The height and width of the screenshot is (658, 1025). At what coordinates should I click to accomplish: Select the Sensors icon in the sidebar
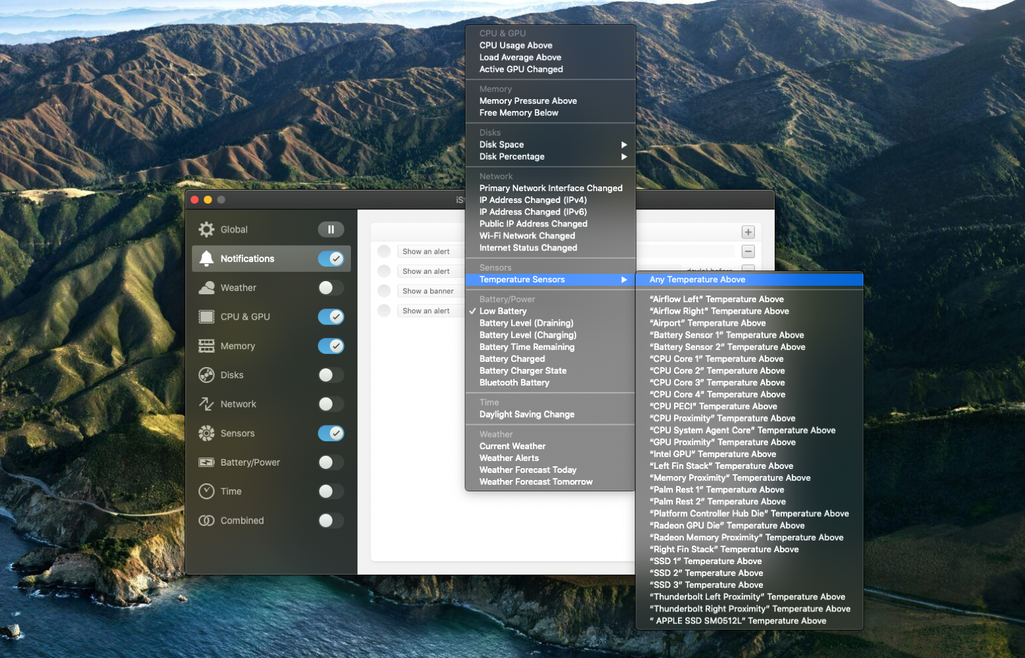point(206,433)
